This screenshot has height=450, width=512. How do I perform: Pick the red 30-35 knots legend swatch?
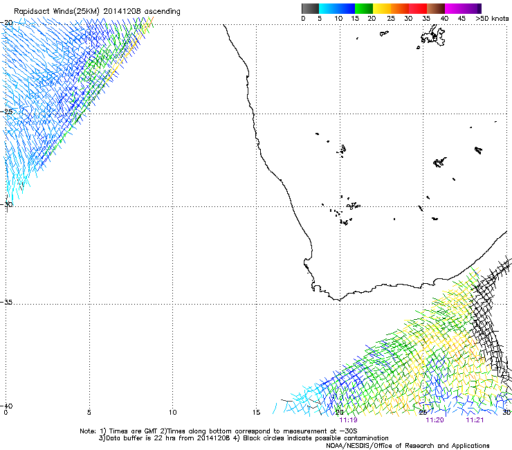point(418,8)
